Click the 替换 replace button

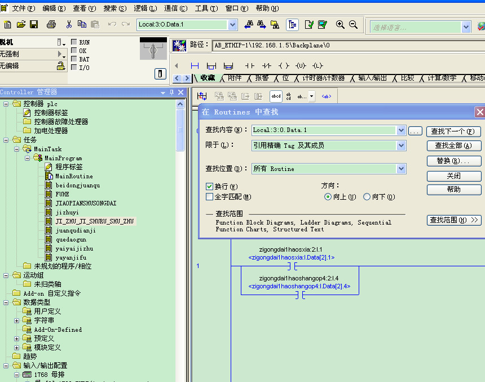[453, 161]
